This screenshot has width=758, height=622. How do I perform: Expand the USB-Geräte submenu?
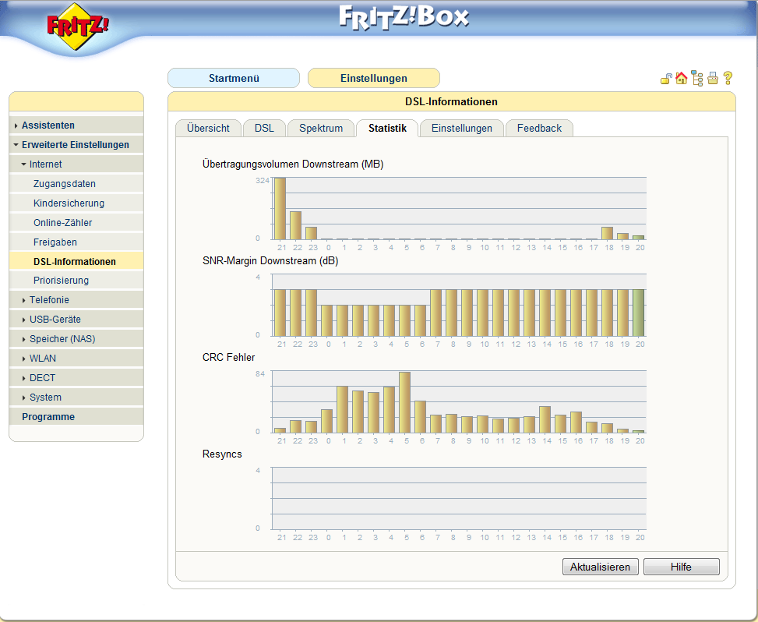coord(23,320)
